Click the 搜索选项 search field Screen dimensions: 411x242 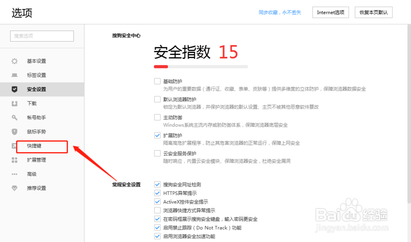click(x=42, y=36)
